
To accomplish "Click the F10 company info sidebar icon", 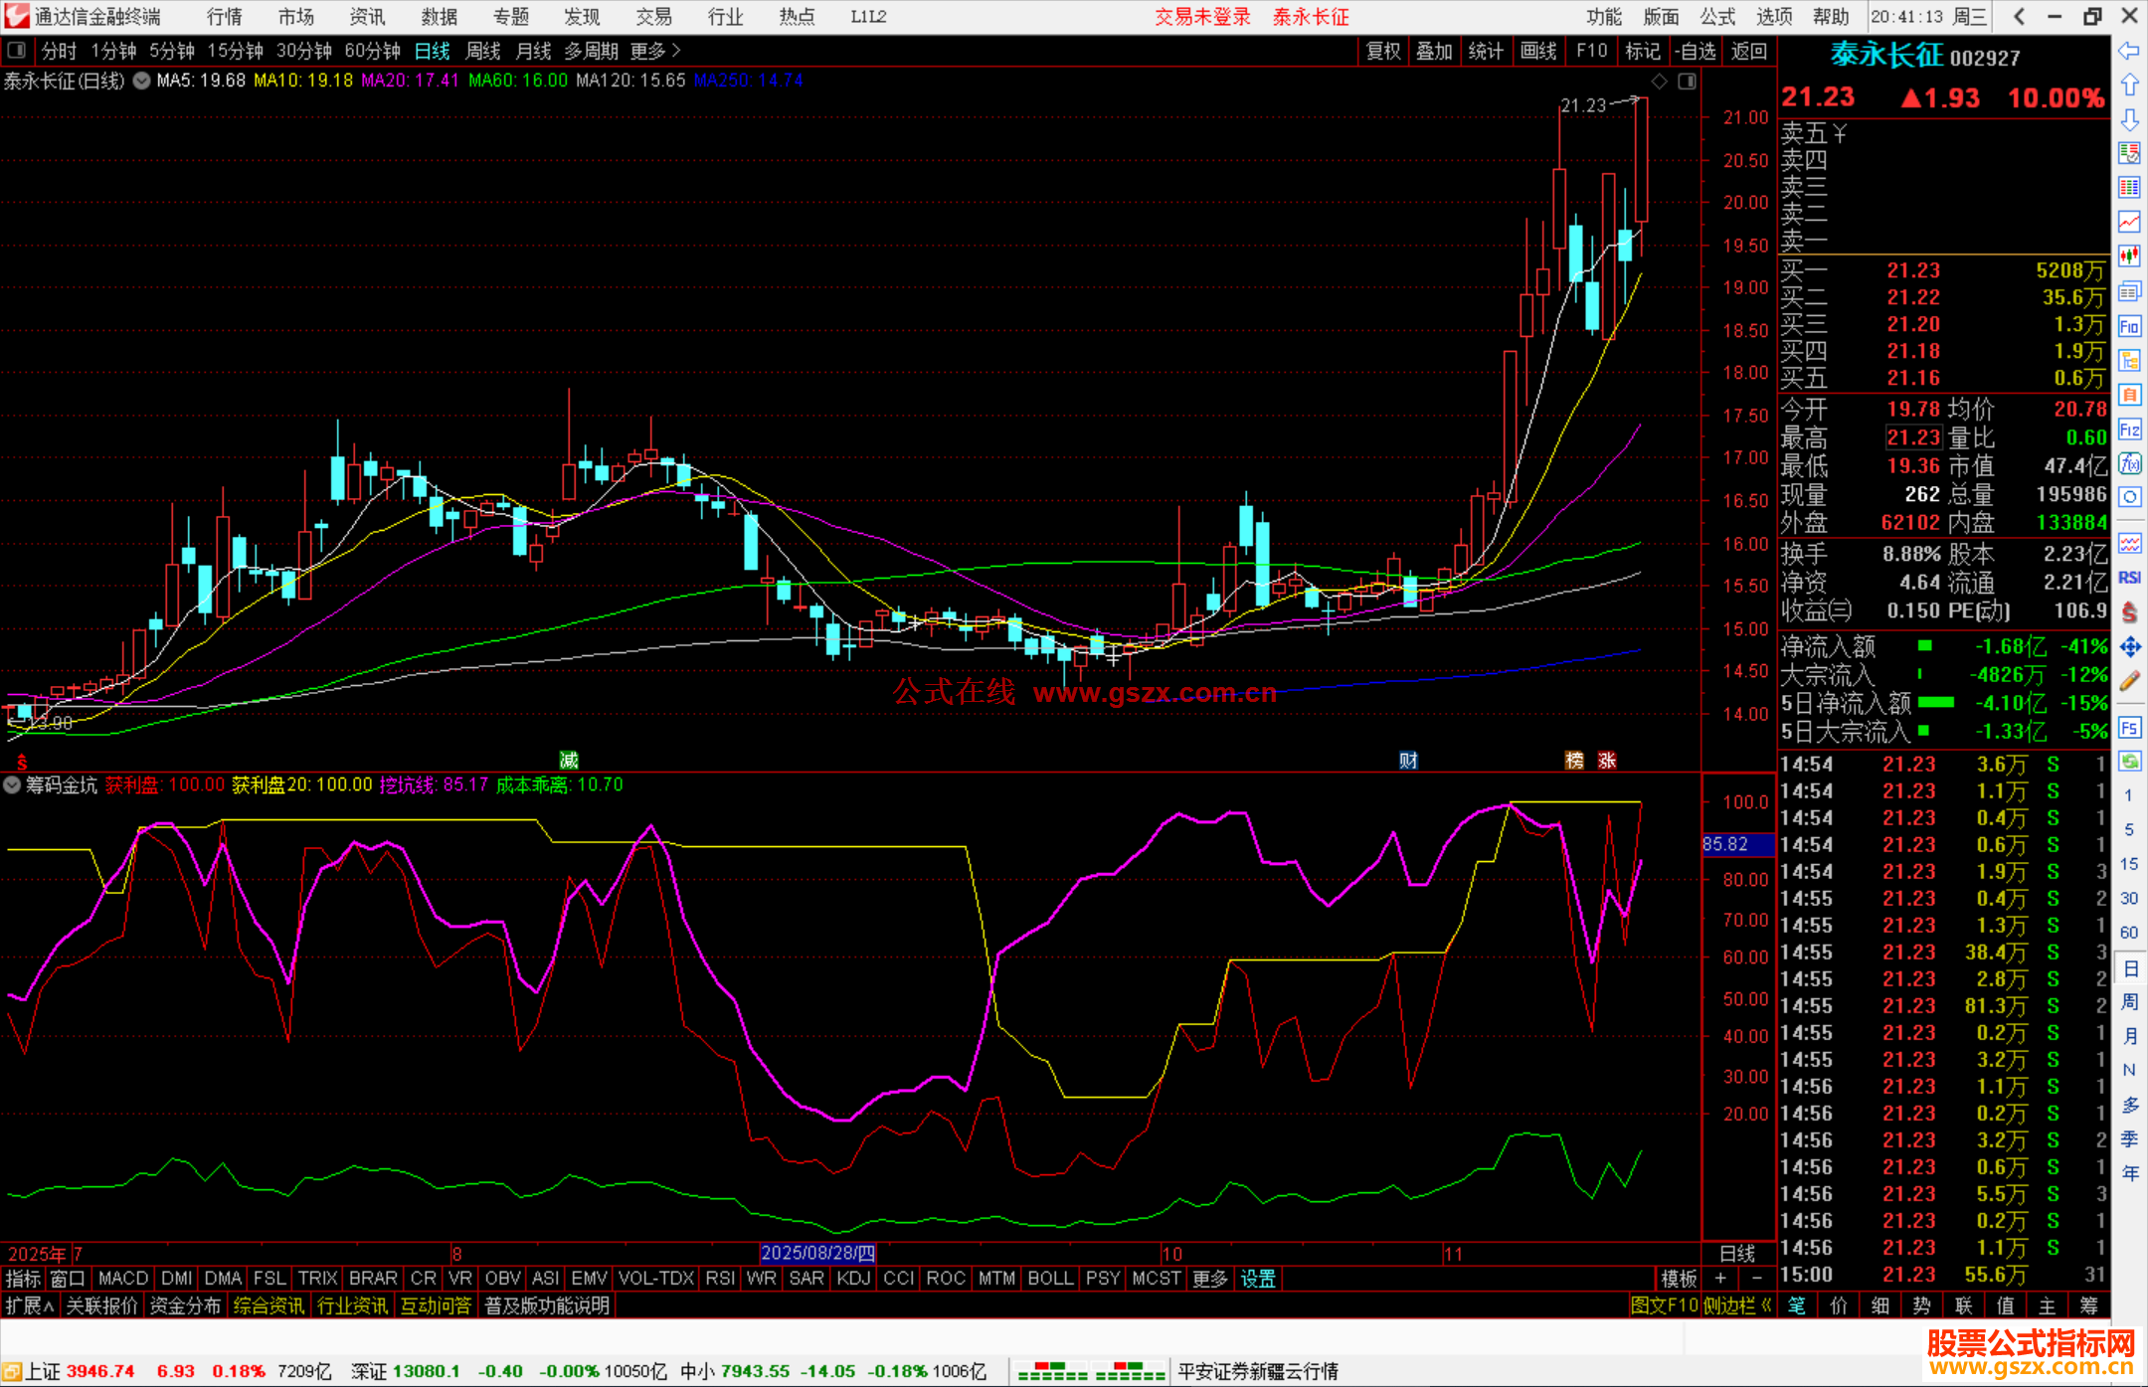I will click(2129, 326).
